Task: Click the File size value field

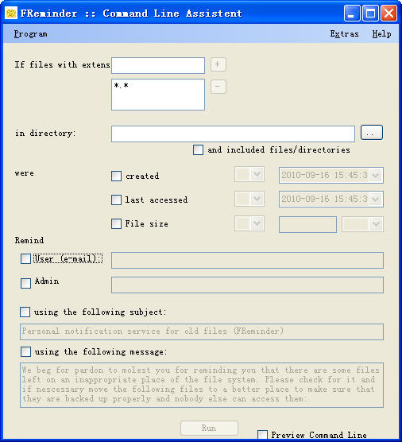Action: [x=307, y=224]
